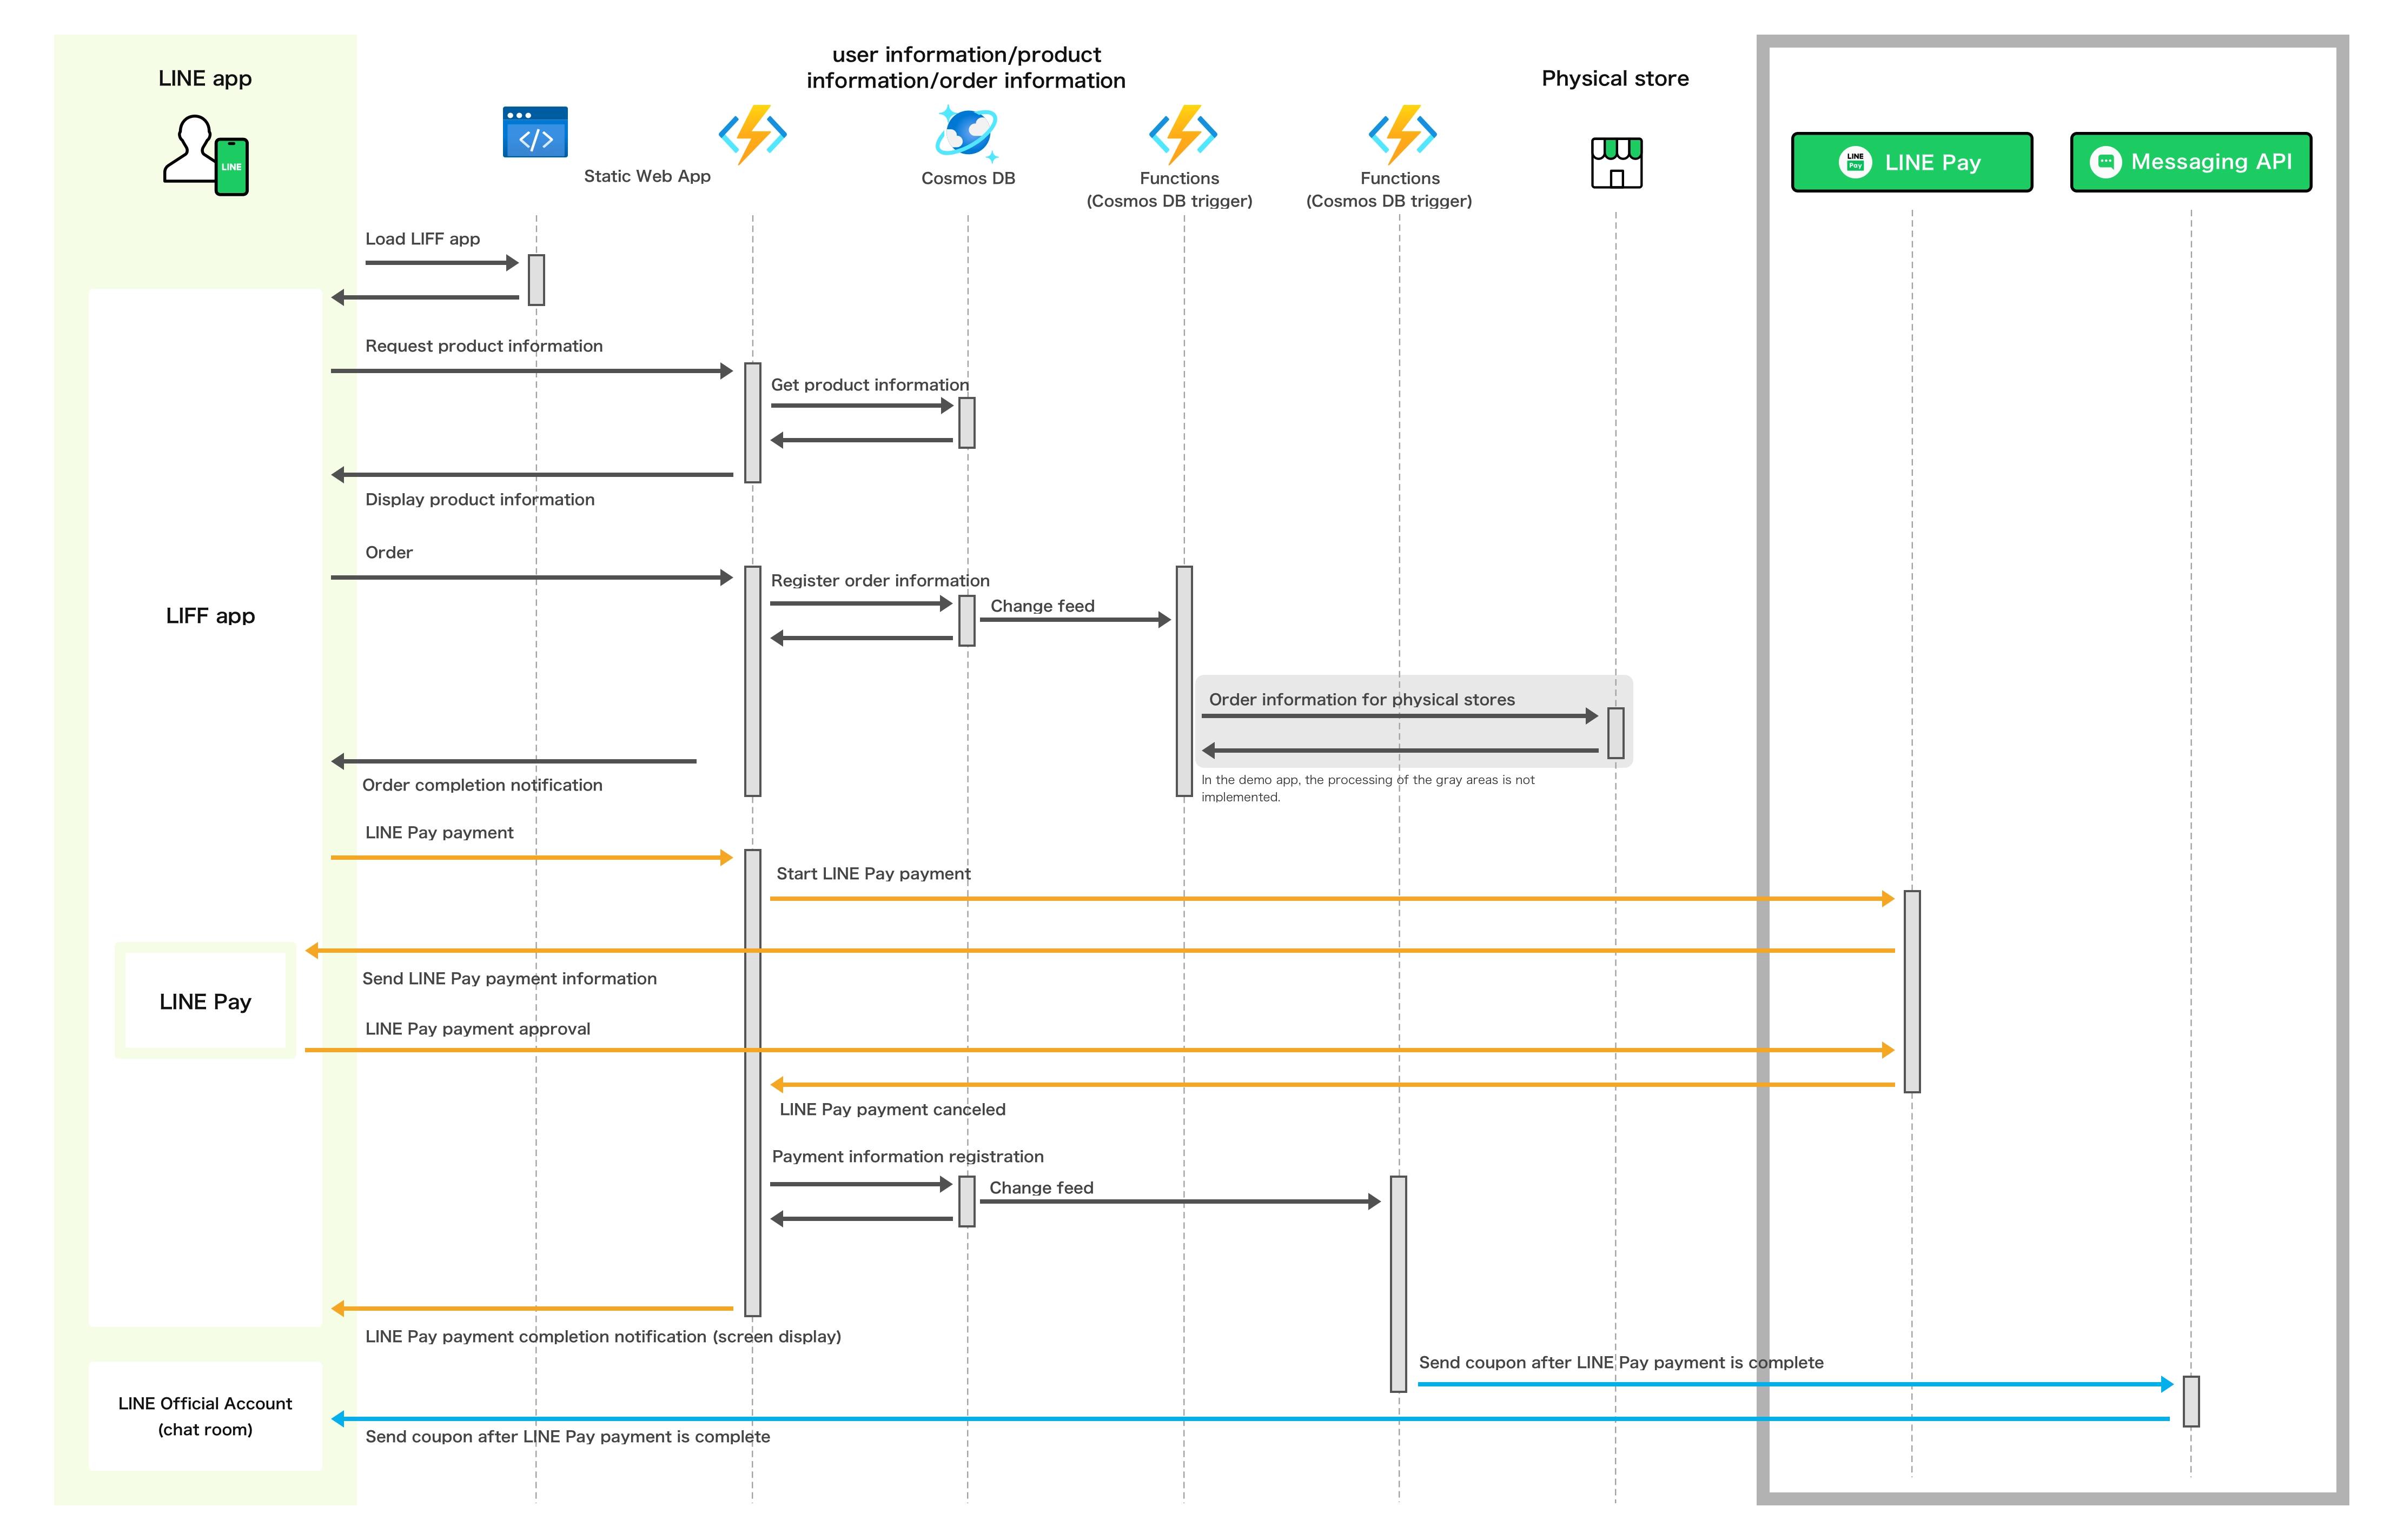Click the green LINE Pay button
This screenshot has height=1540, width=2384.
1911,162
